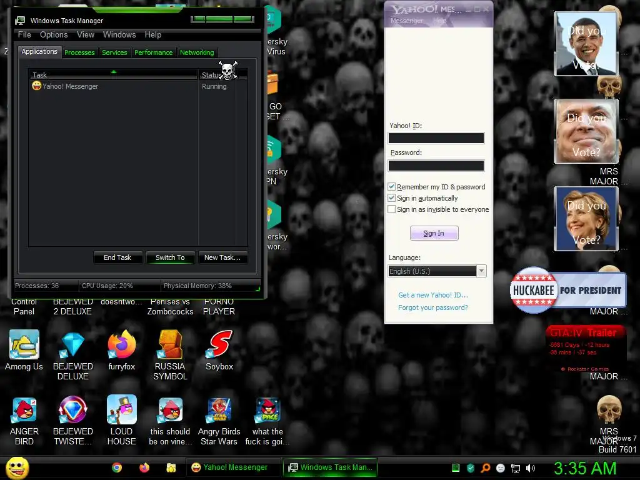The height and width of the screenshot is (480, 640).
Task: Open the Angry Birds Space desktop icon
Action: [267, 421]
